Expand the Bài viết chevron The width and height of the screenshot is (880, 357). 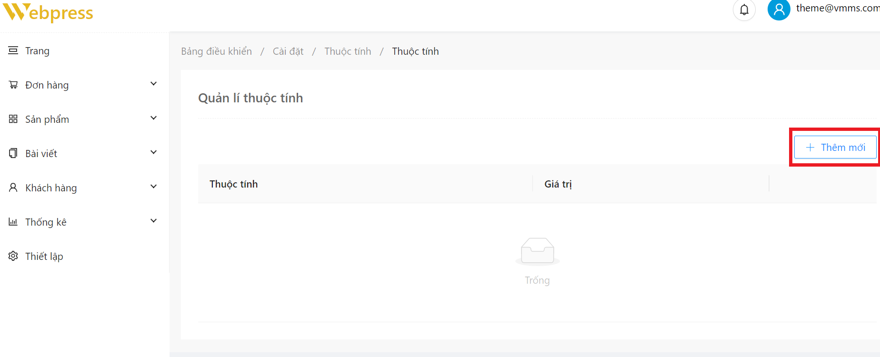point(153,153)
